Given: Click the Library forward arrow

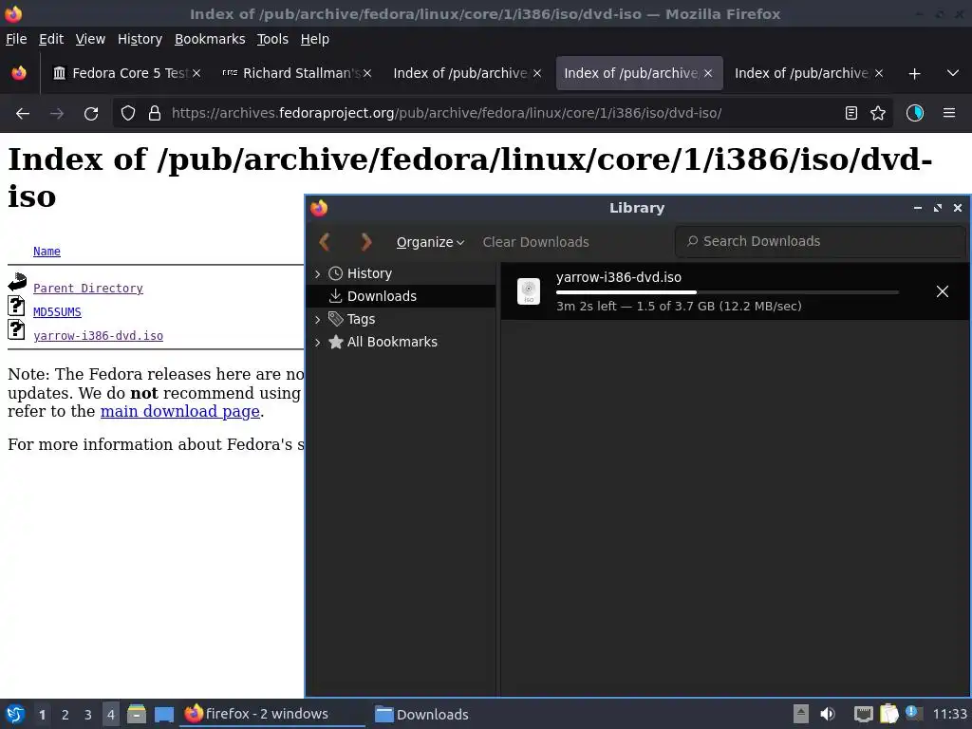Looking at the screenshot, I should pos(365,242).
